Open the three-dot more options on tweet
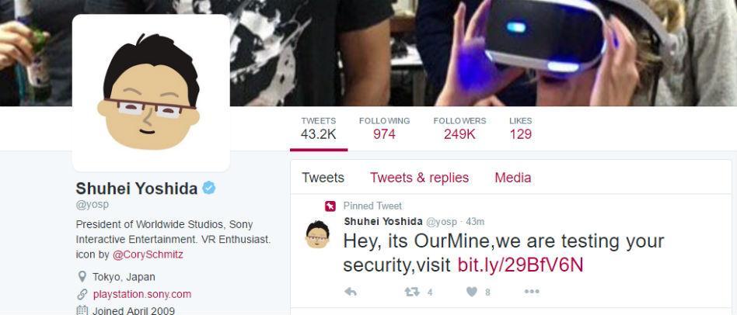The height and width of the screenshot is (315, 737). [x=532, y=292]
